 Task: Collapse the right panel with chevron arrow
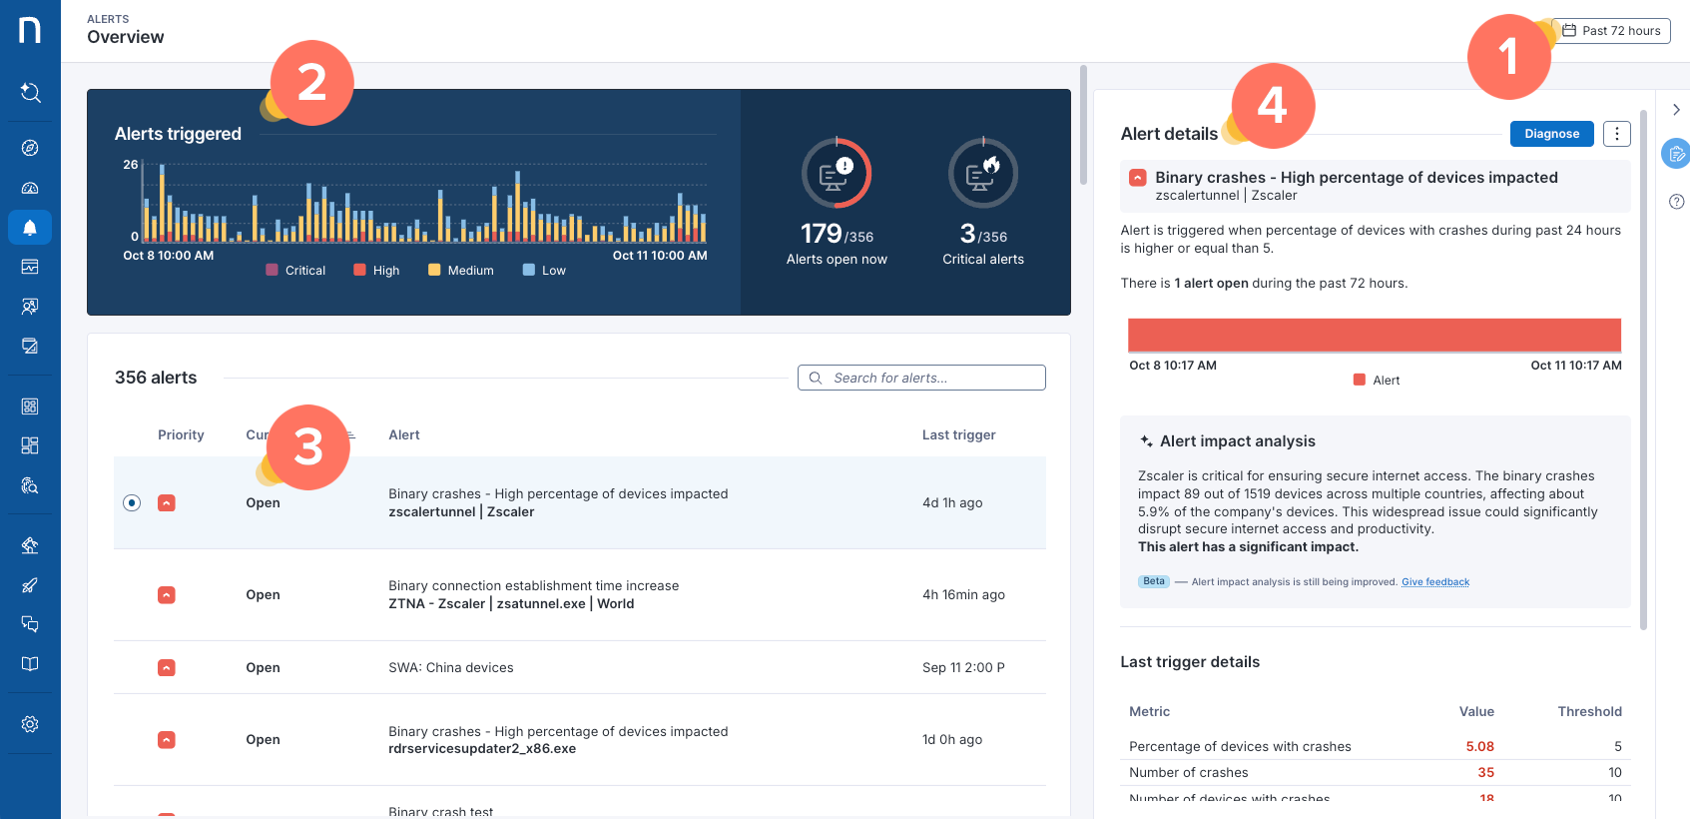tap(1676, 110)
